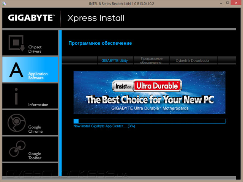
Task: Select the Application Software 'A' icon
Action: (x=16, y=70)
